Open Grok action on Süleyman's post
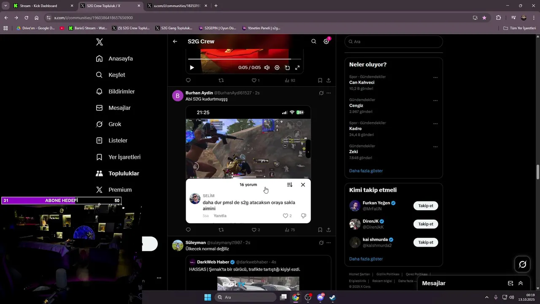540x304 pixels. 321,243
